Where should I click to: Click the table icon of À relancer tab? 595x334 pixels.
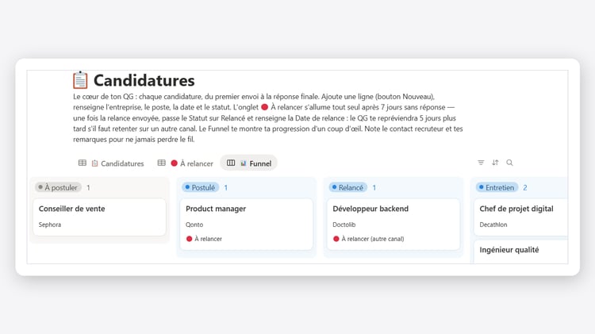[162, 163]
